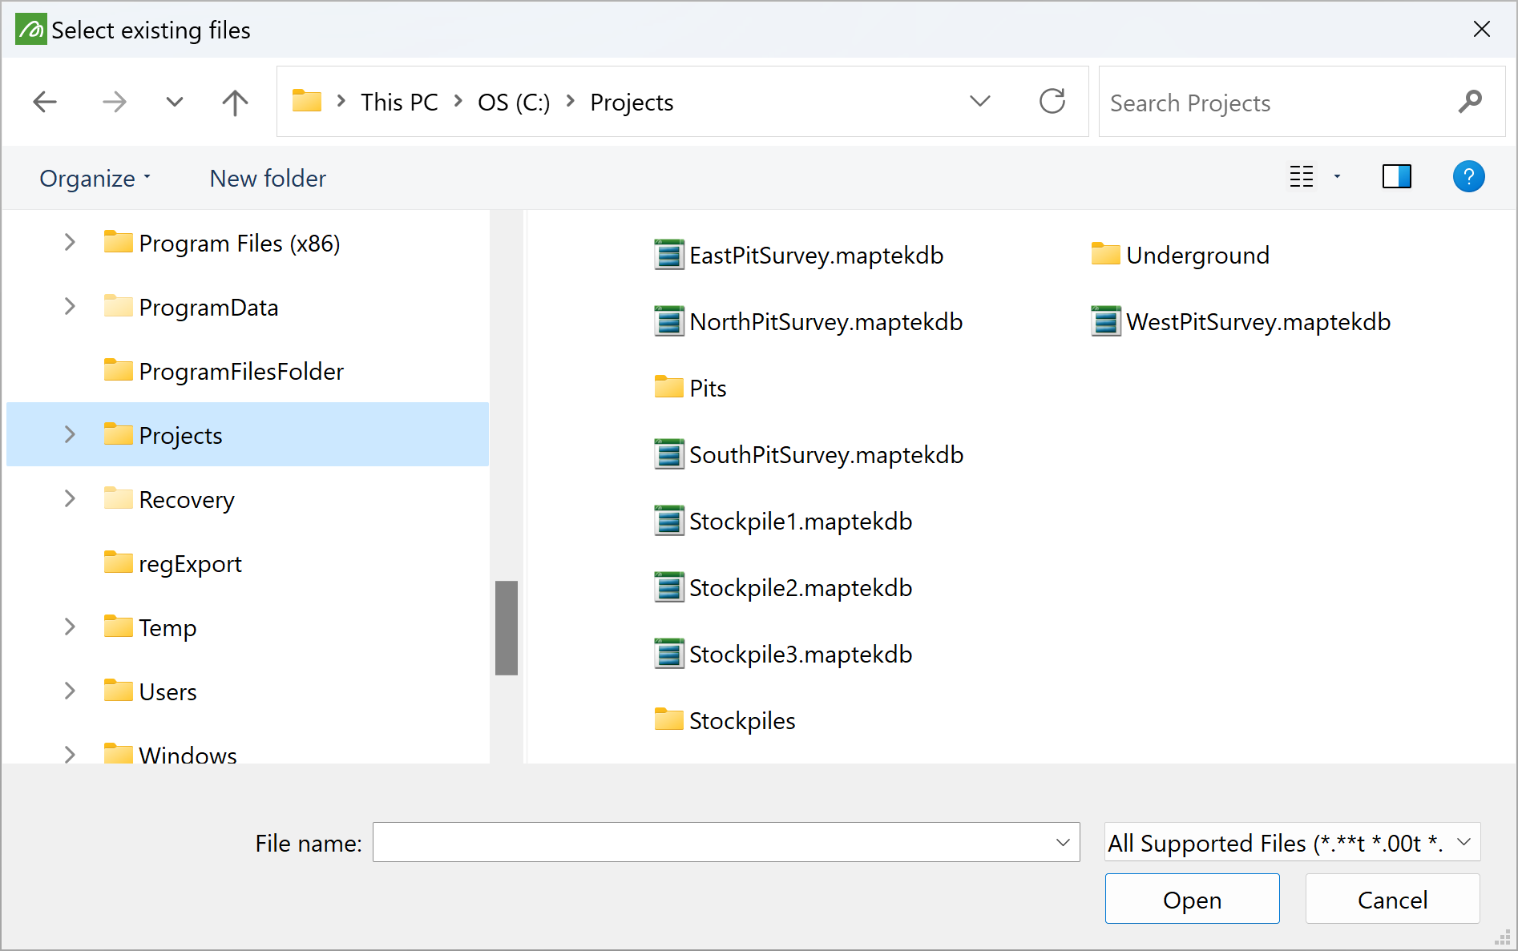Open the recent locations dropdown arrow
The width and height of the screenshot is (1518, 951).
click(x=175, y=102)
